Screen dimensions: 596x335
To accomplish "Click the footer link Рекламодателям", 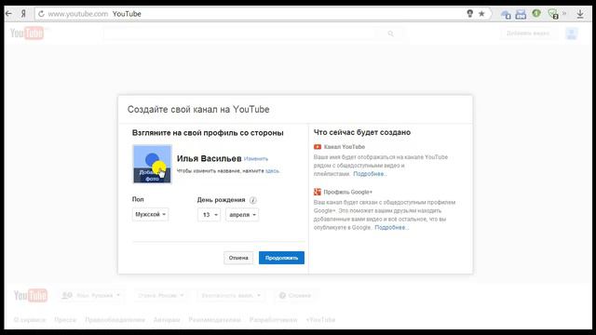I will (x=215, y=320).
